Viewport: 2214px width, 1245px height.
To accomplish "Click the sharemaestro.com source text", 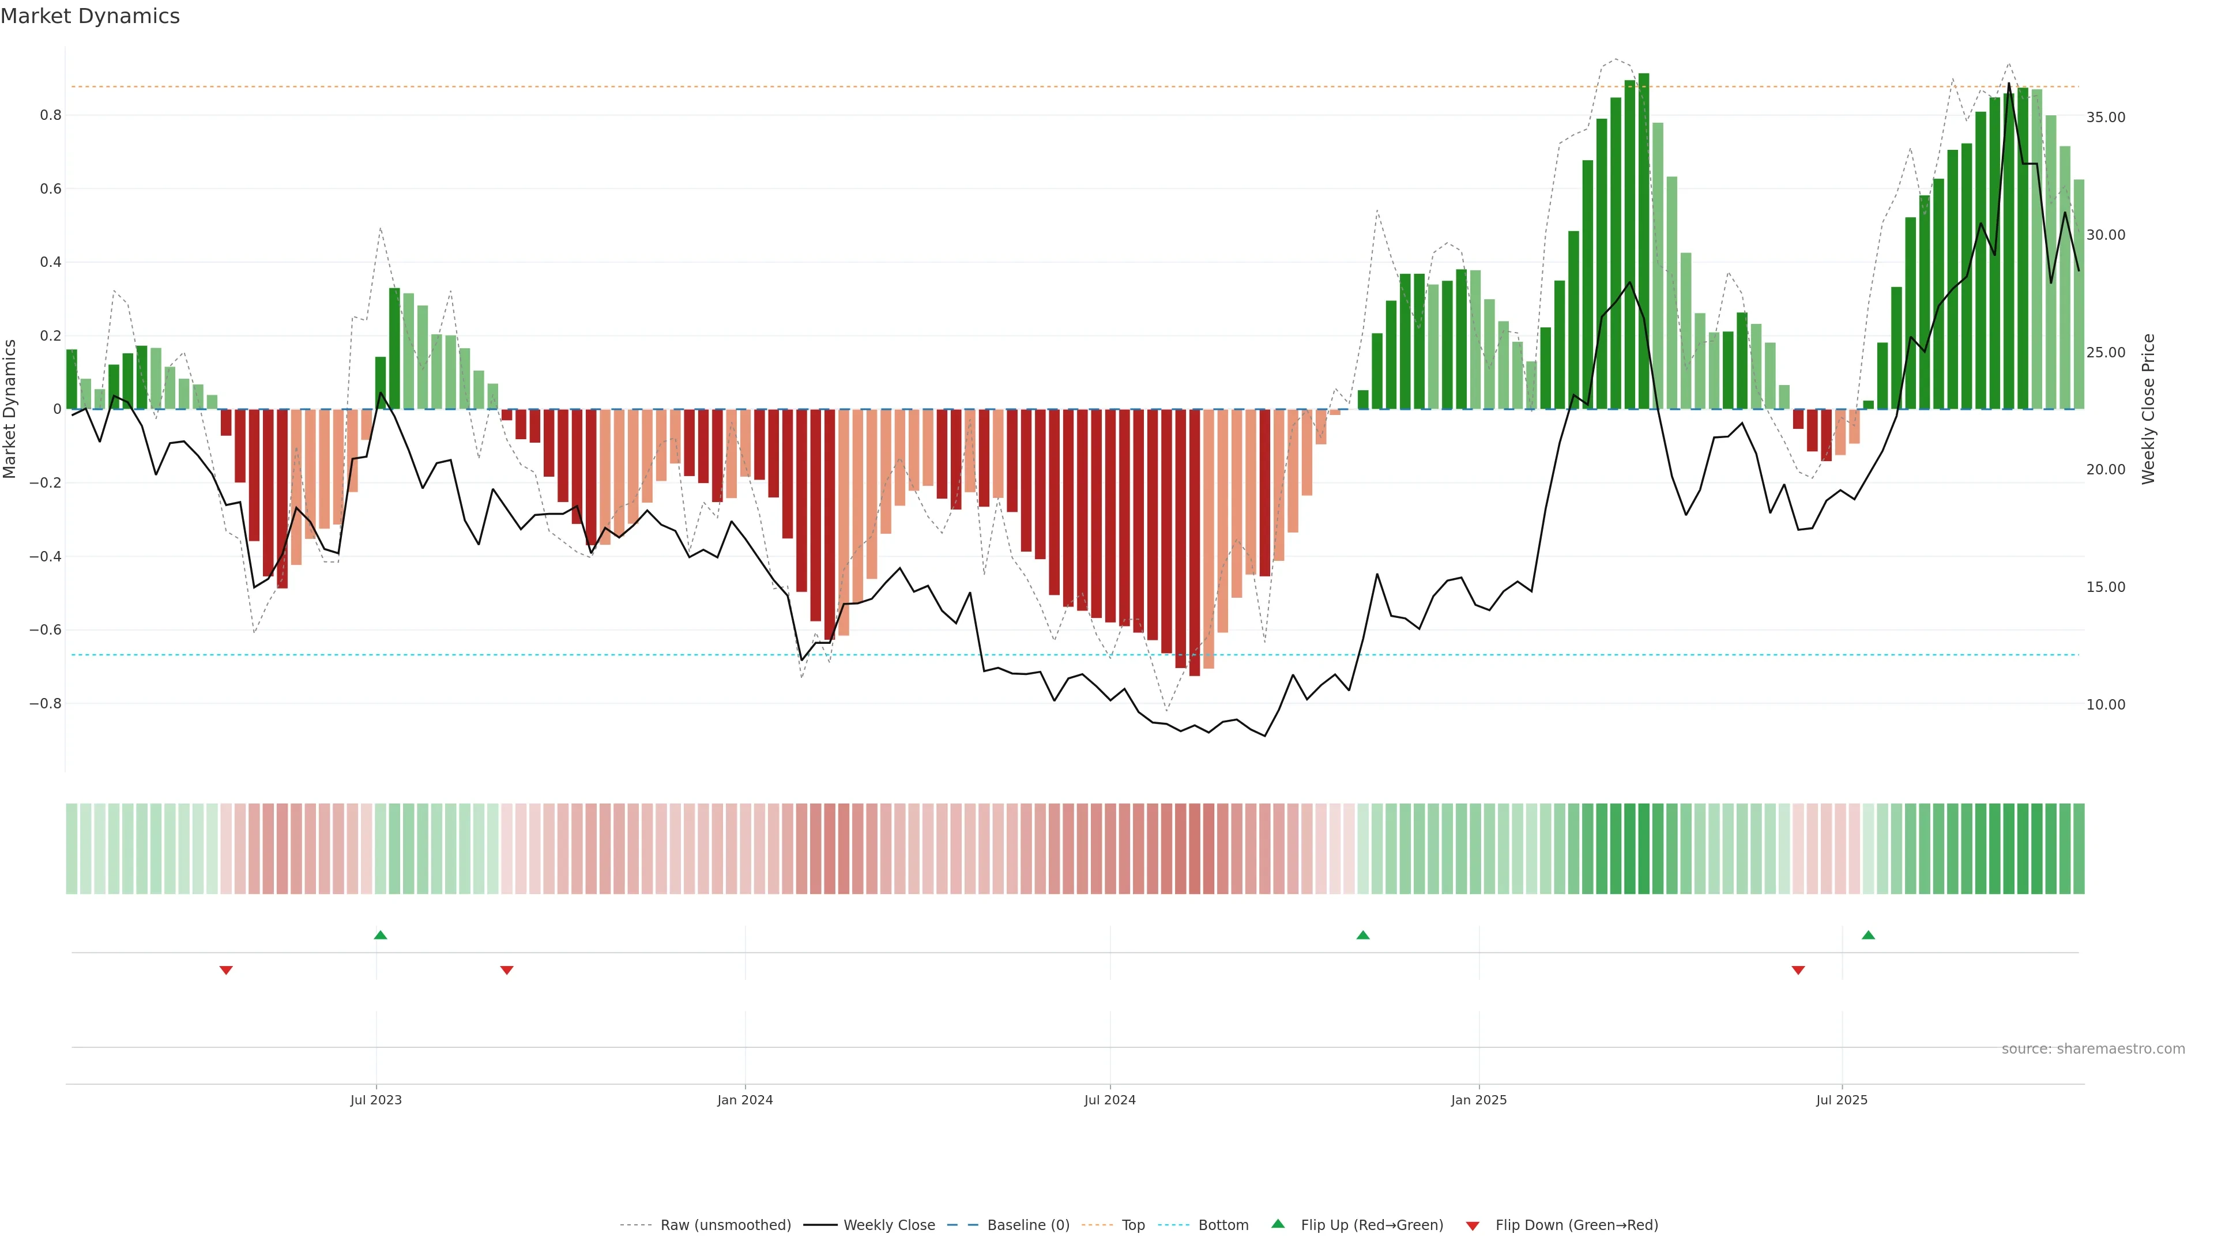I will (2093, 1049).
